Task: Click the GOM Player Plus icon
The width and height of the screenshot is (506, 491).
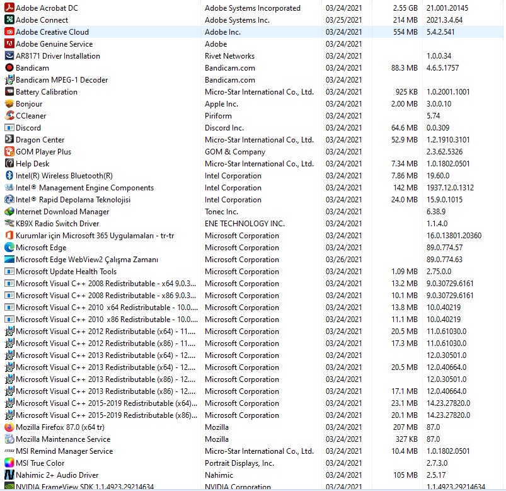Action: click(9, 151)
